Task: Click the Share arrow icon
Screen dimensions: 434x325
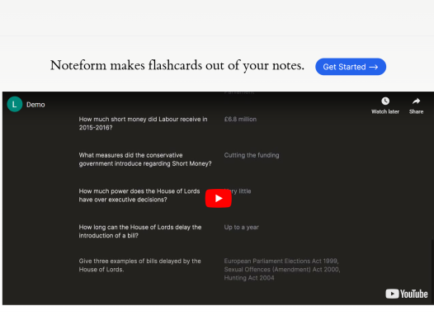Action: [x=416, y=101]
